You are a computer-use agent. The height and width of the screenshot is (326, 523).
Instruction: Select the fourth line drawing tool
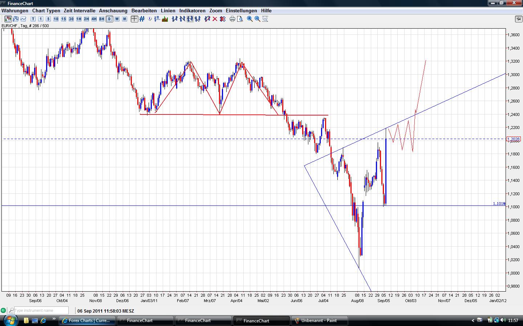pyautogui.click(x=198, y=19)
